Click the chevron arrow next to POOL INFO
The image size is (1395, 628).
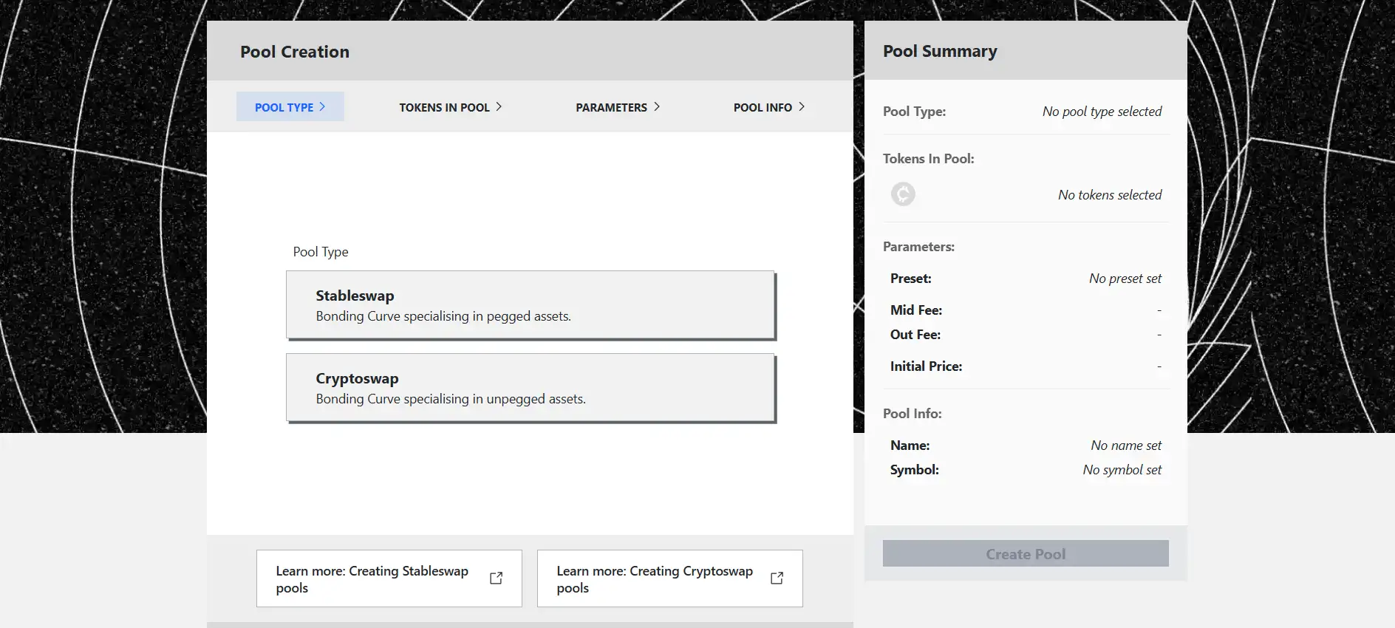click(802, 107)
